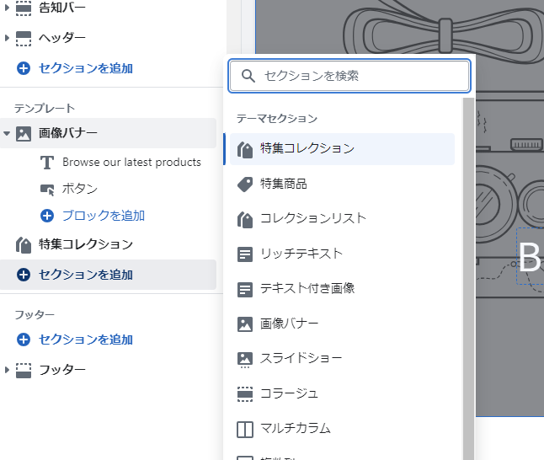Click the ヘッダー section icon
Image resolution: width=544 pixels, height=460 pixels.
[x=24, y=38]
